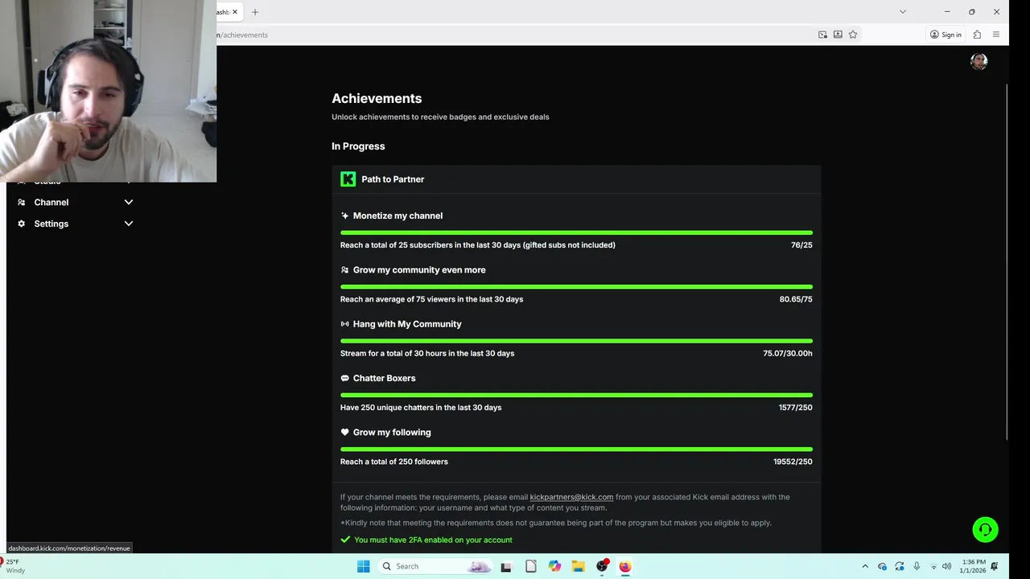Click the 1577/250 chatters value
This screenshot has height=579, width=1030.
click(x=795, y=408)
